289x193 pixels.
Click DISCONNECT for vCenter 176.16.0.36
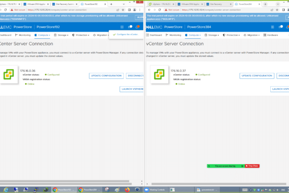click(135, 76)
